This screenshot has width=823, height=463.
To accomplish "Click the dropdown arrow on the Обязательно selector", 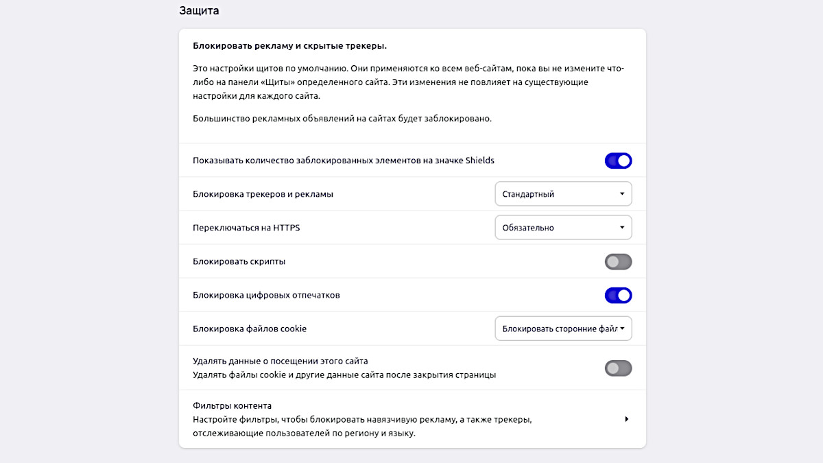I will 621,227.
